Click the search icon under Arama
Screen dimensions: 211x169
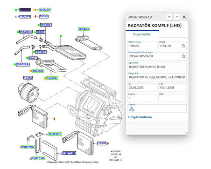[x=132, y=109]
